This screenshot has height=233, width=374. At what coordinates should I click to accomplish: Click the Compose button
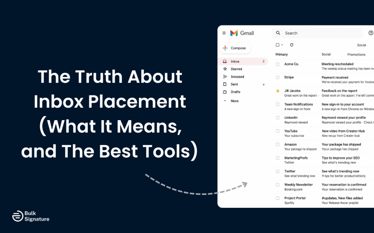(x=235, y=48)
